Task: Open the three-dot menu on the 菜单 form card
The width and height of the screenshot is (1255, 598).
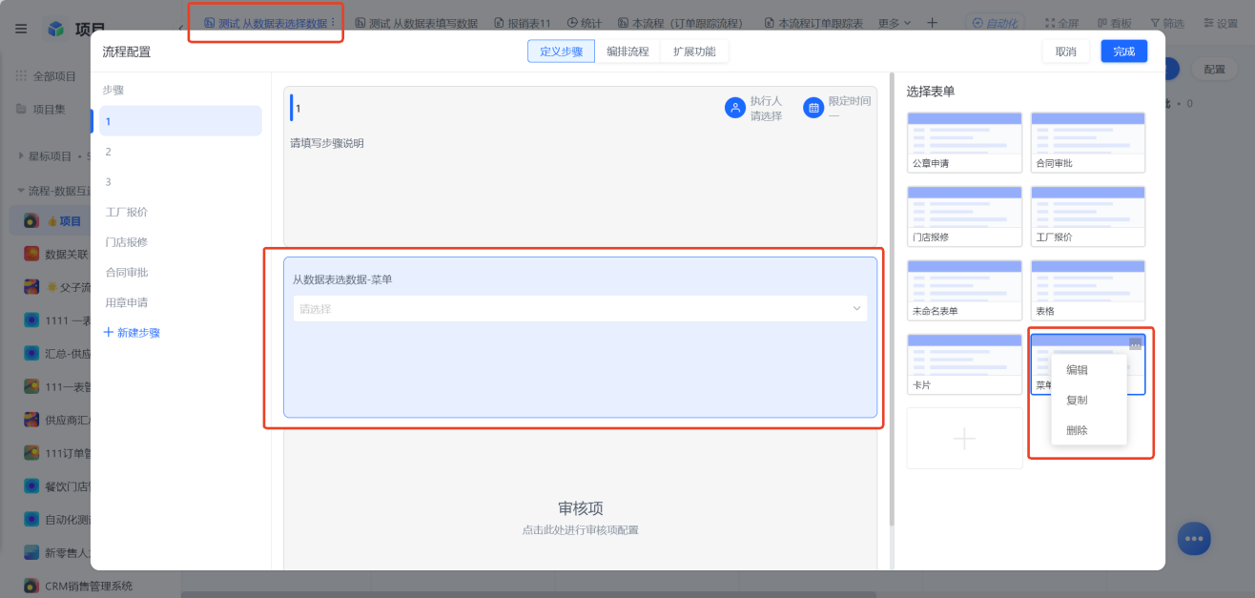Action: 1135,344
